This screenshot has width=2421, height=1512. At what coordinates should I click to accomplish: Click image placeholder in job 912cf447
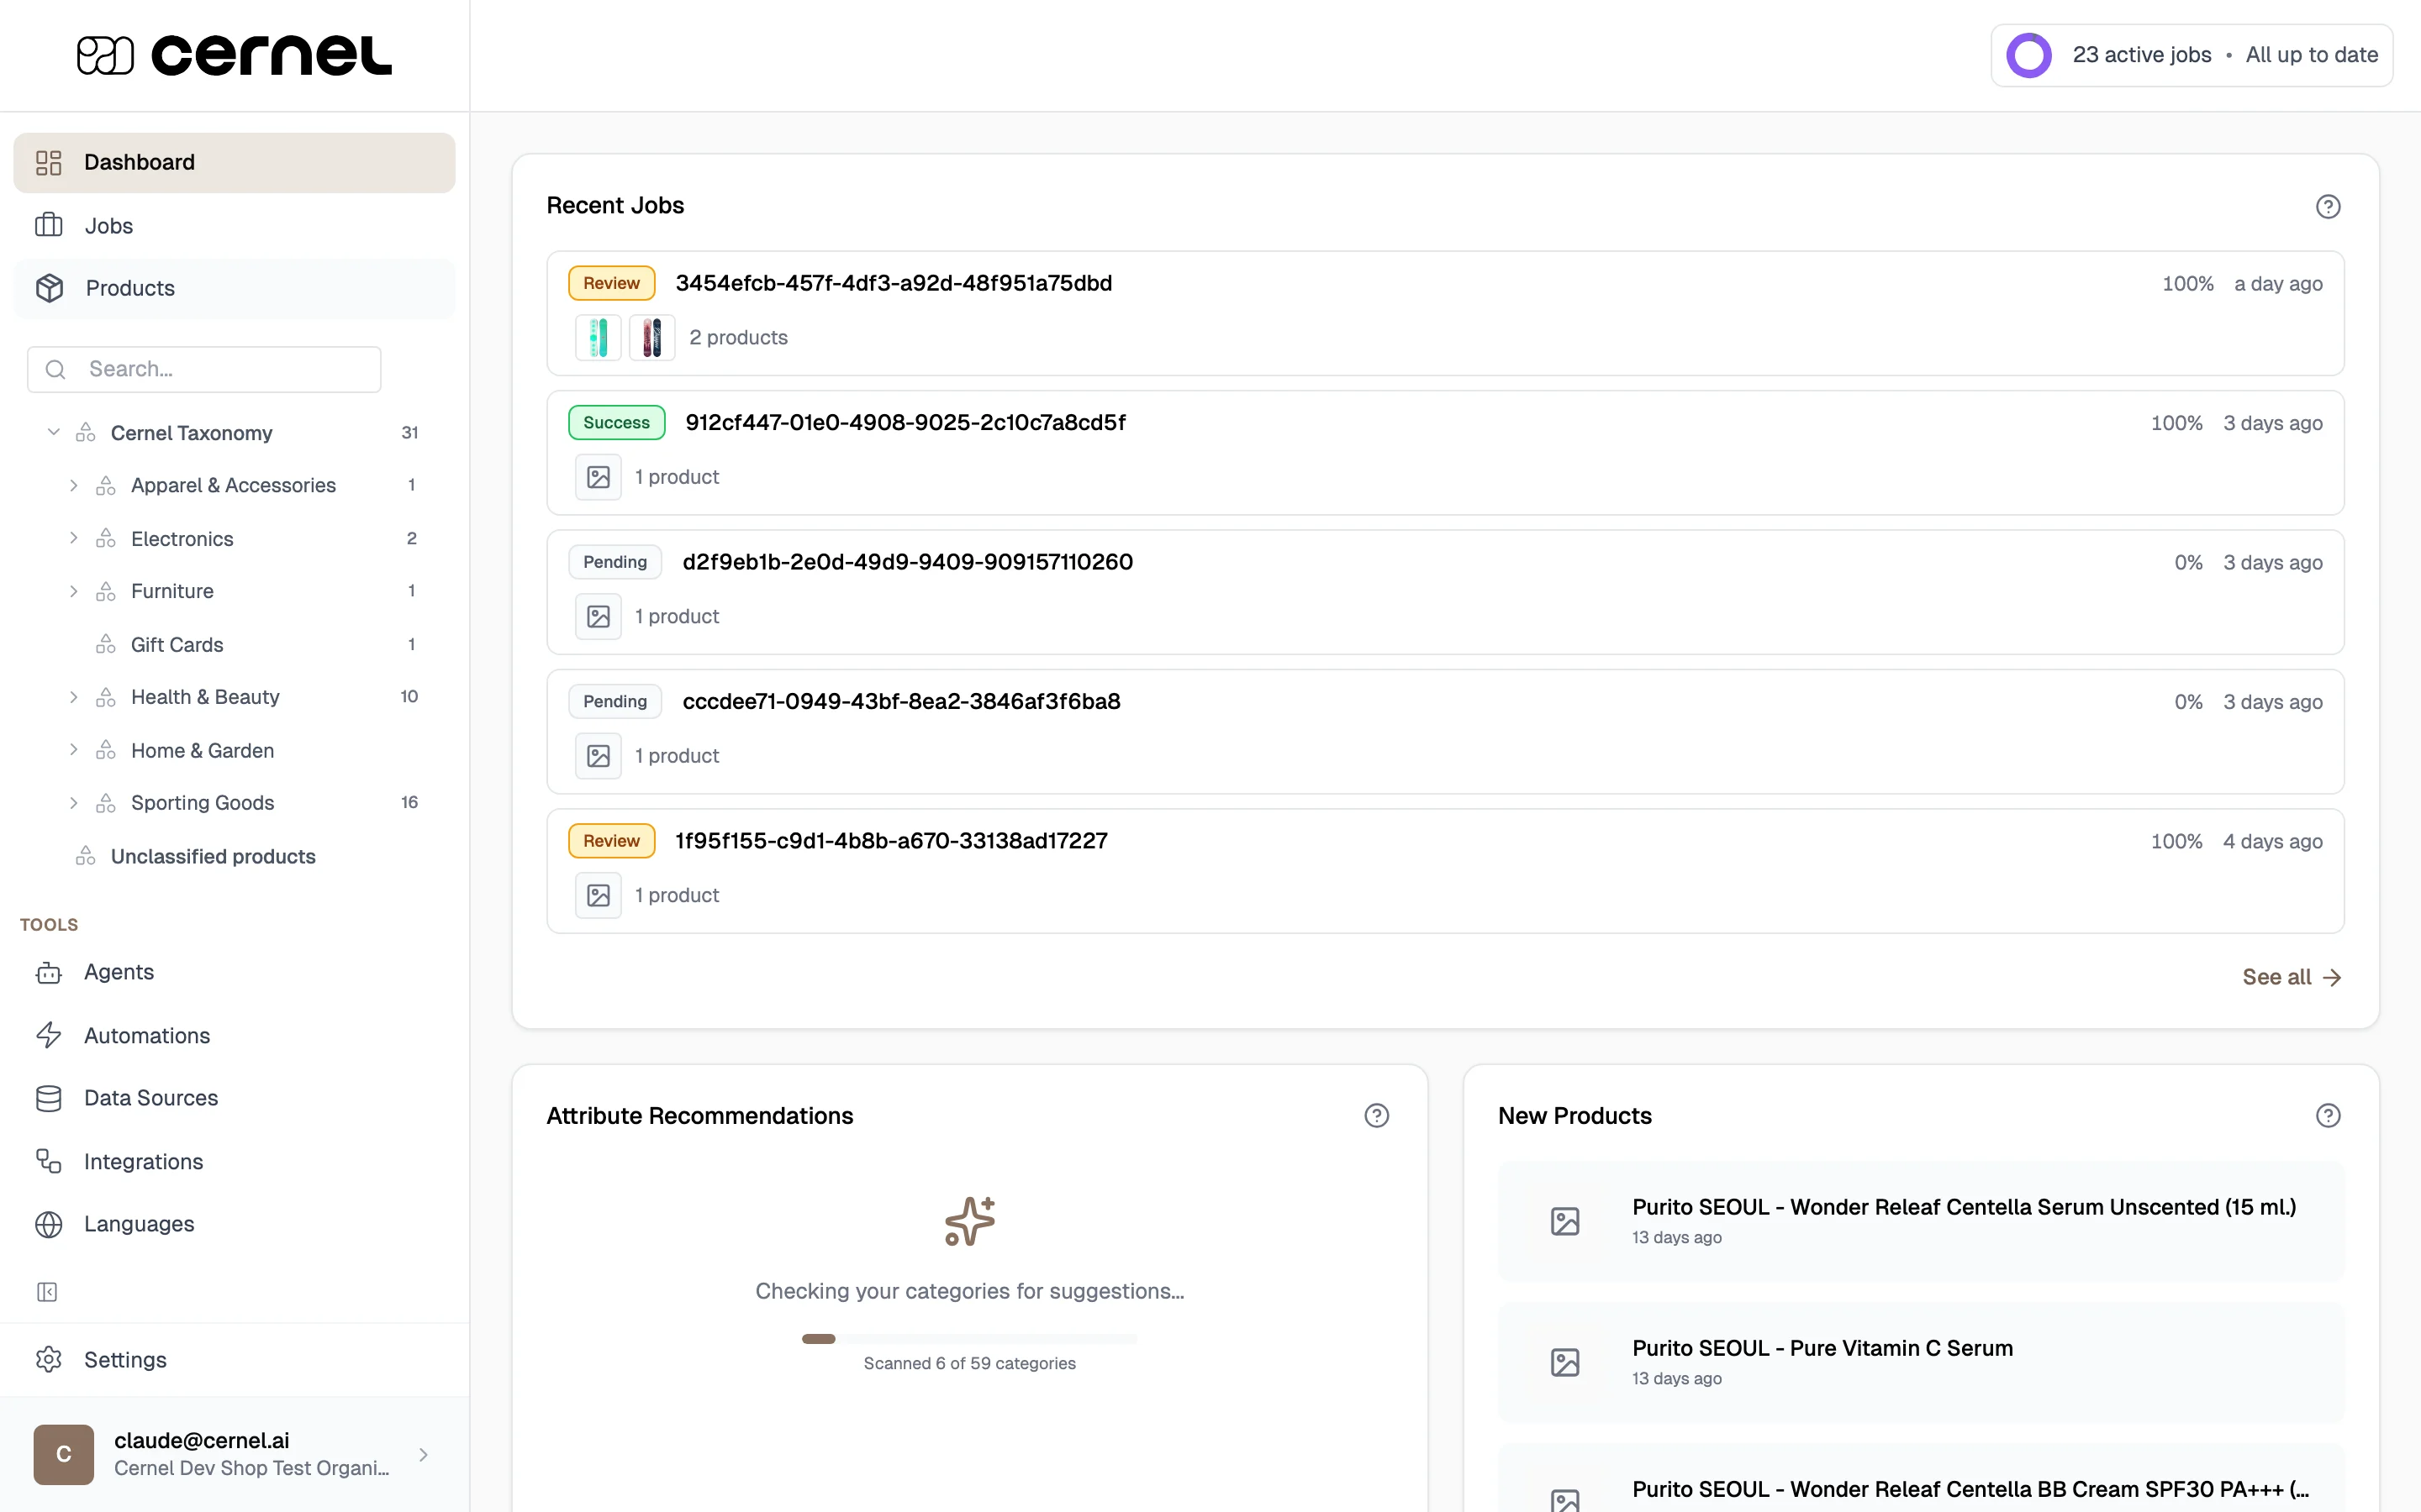tap(599, 477)
